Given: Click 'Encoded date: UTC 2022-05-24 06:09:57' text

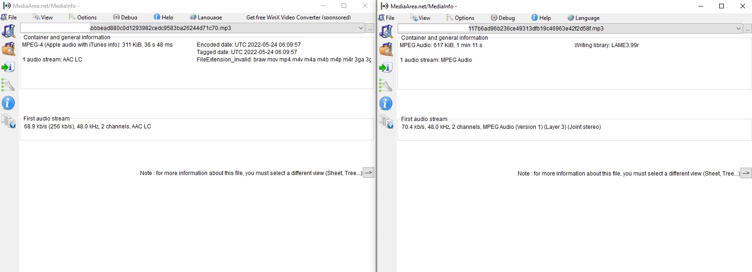Looking at the screenshot, I should tap(249, 45).
